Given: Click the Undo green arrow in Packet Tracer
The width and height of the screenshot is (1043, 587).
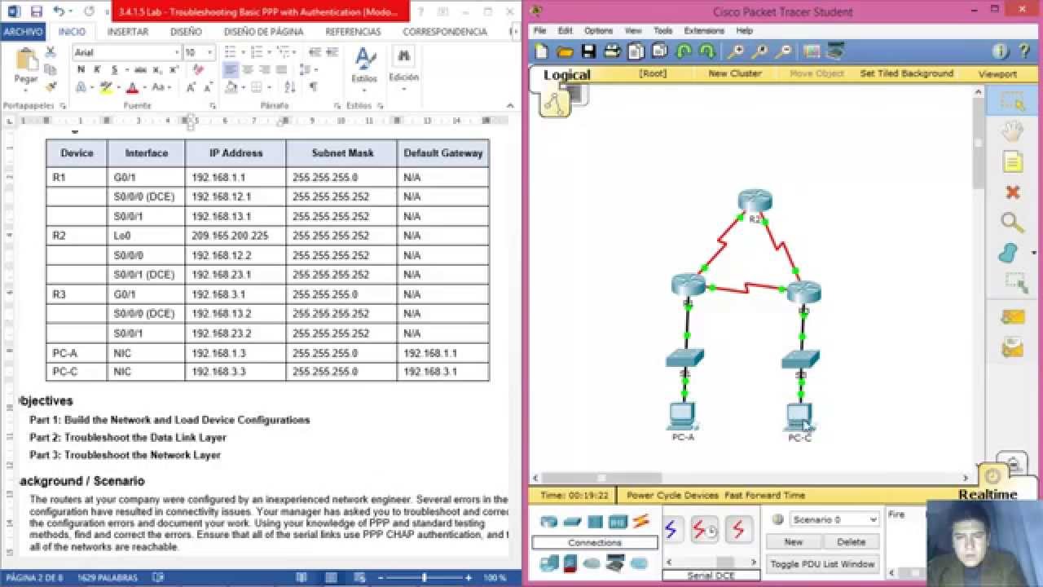Looking at the screenshot, I should click(x=684, y=51).
